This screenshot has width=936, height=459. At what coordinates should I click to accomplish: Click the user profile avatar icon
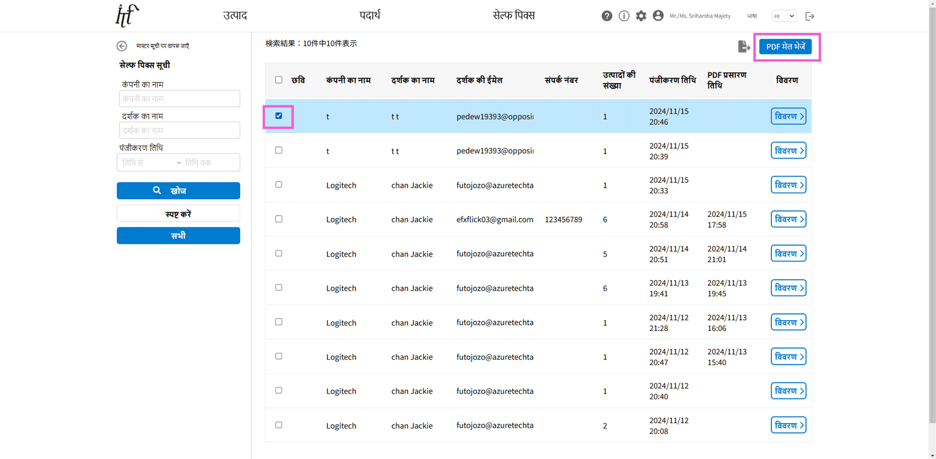(658, 16)
